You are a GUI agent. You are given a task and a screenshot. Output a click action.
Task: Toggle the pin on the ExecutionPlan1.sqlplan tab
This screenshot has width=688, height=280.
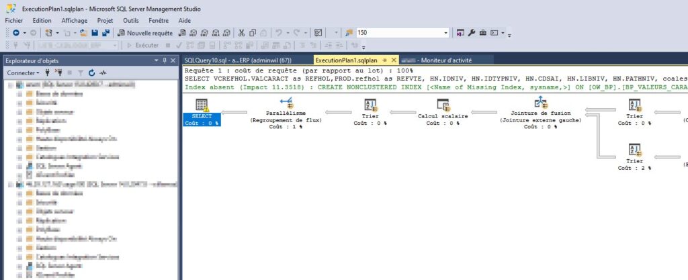click(384, 60)
